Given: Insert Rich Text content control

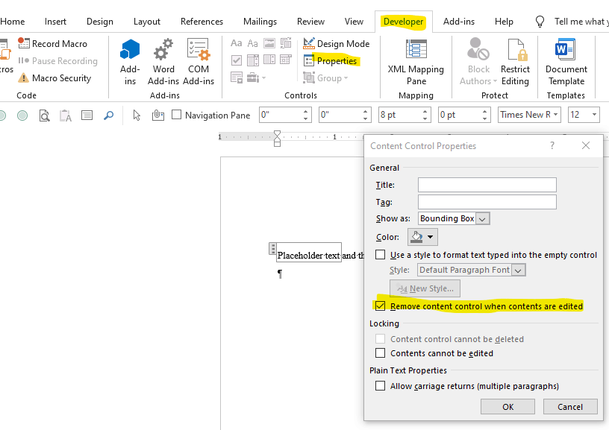Looking at the screenshot, I should point(236,43).
